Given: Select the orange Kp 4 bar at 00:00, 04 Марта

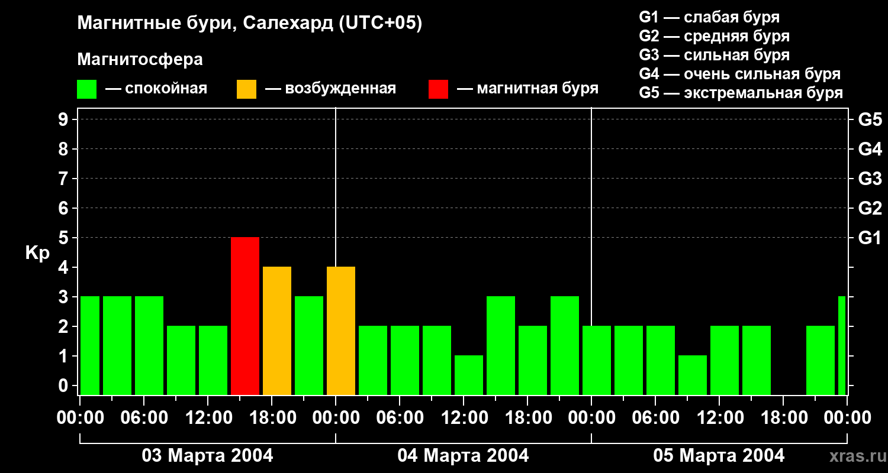Looking at the screenshot, I should pyautogui.click(x=341, y=331).
